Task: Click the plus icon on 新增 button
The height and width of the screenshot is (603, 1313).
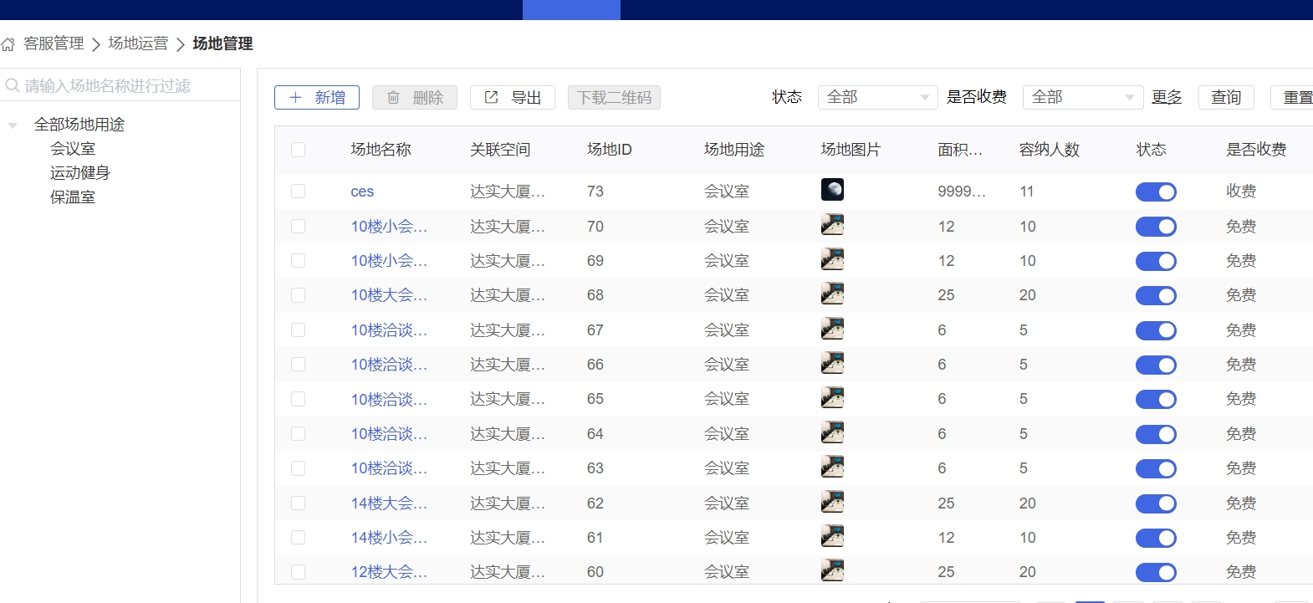Action: [295, 98]
